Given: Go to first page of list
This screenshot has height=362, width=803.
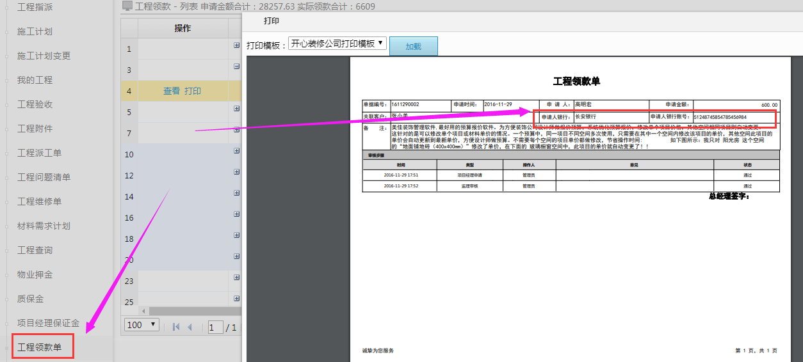Looking at the screenshot, I should (175, 327).
